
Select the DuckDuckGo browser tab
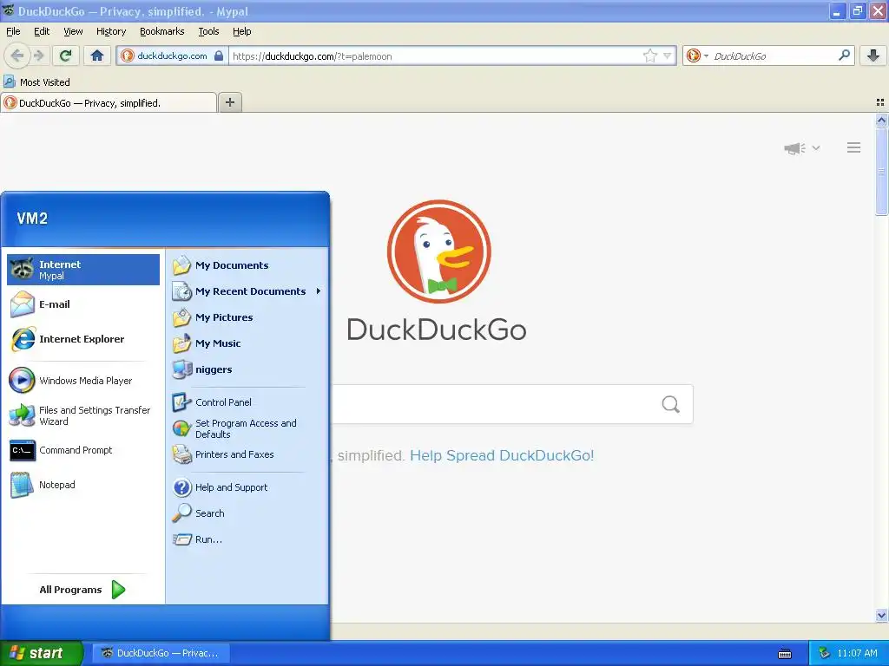coord(109,103)
